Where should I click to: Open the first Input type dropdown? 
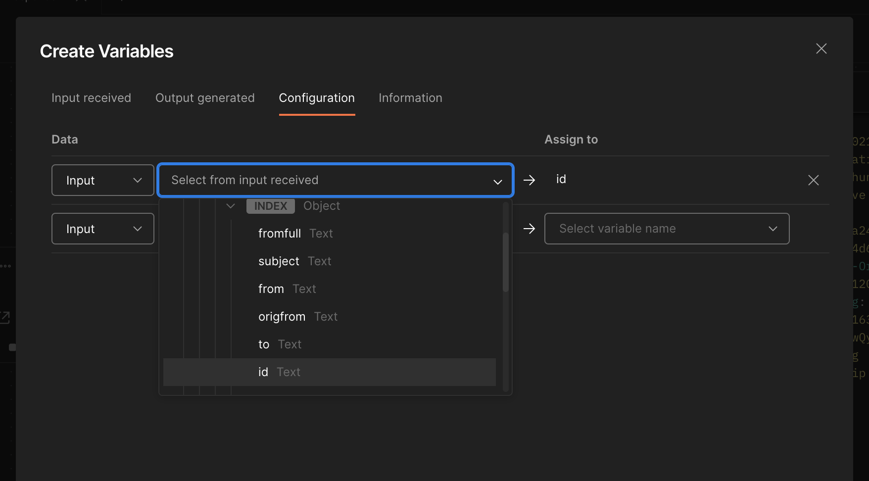pos(103,180)
